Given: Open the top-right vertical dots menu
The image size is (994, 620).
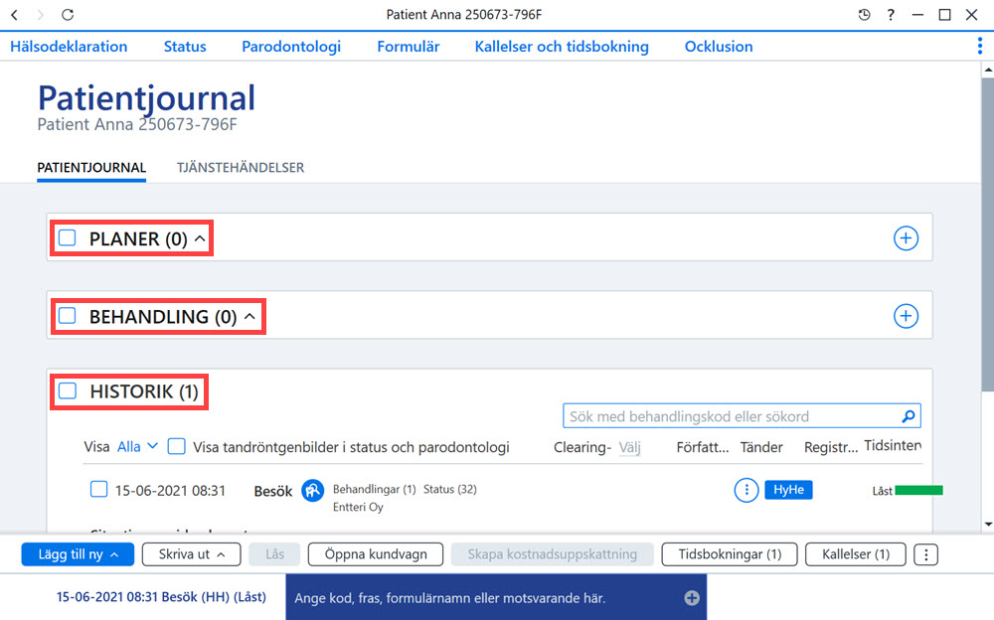Looking at the screenshot, I should pos(979,46).
